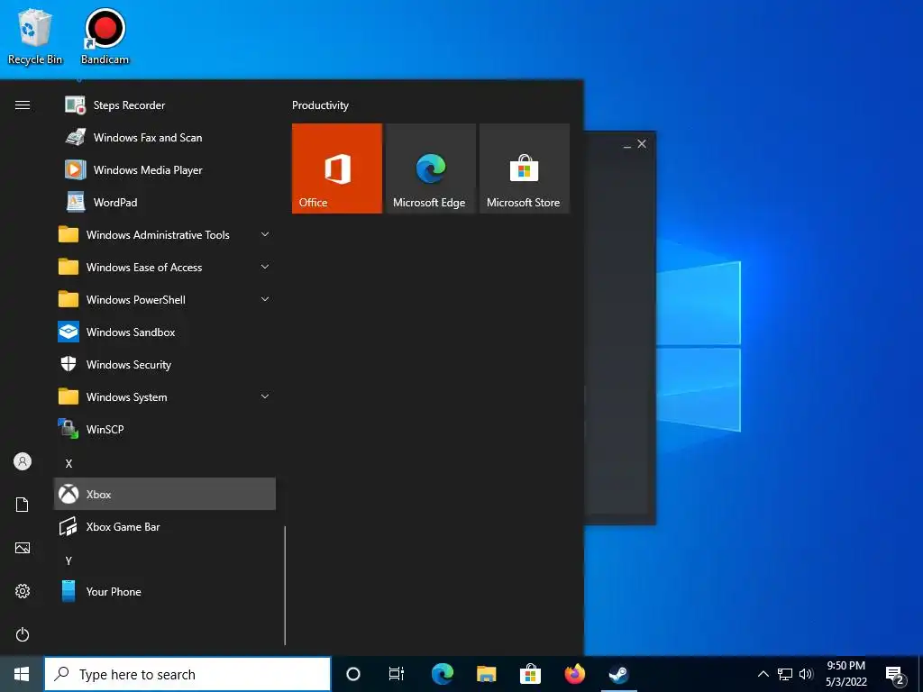Launch Xbox Game Bar
The width and height of the screenshot is (923, 692).
coord(165,526)
